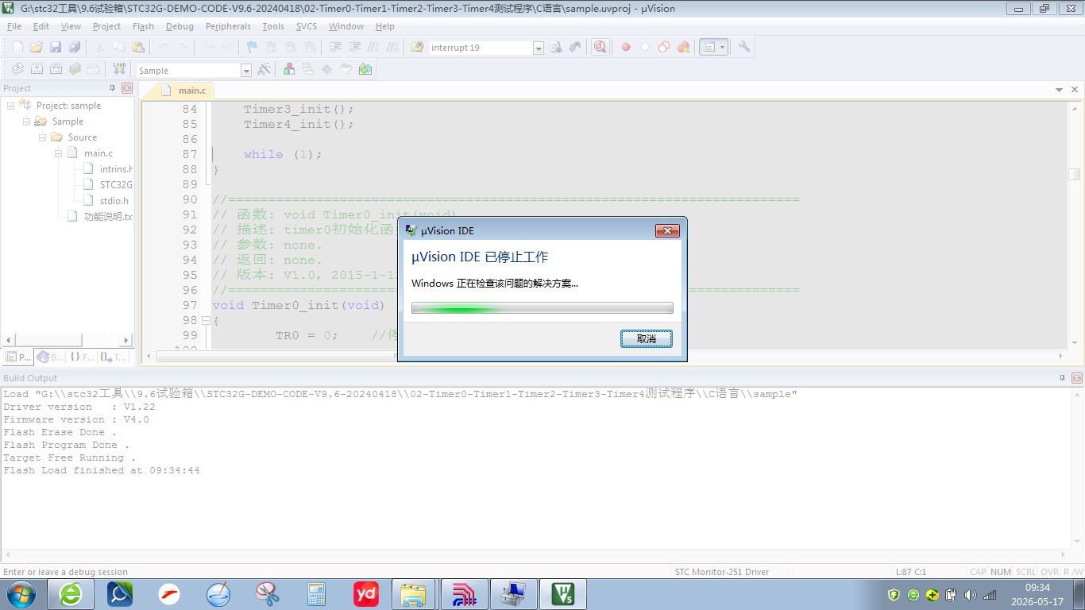
Task: Collapse the code fold at line 98
Action: pyautogui.click(x=206, y=321)
